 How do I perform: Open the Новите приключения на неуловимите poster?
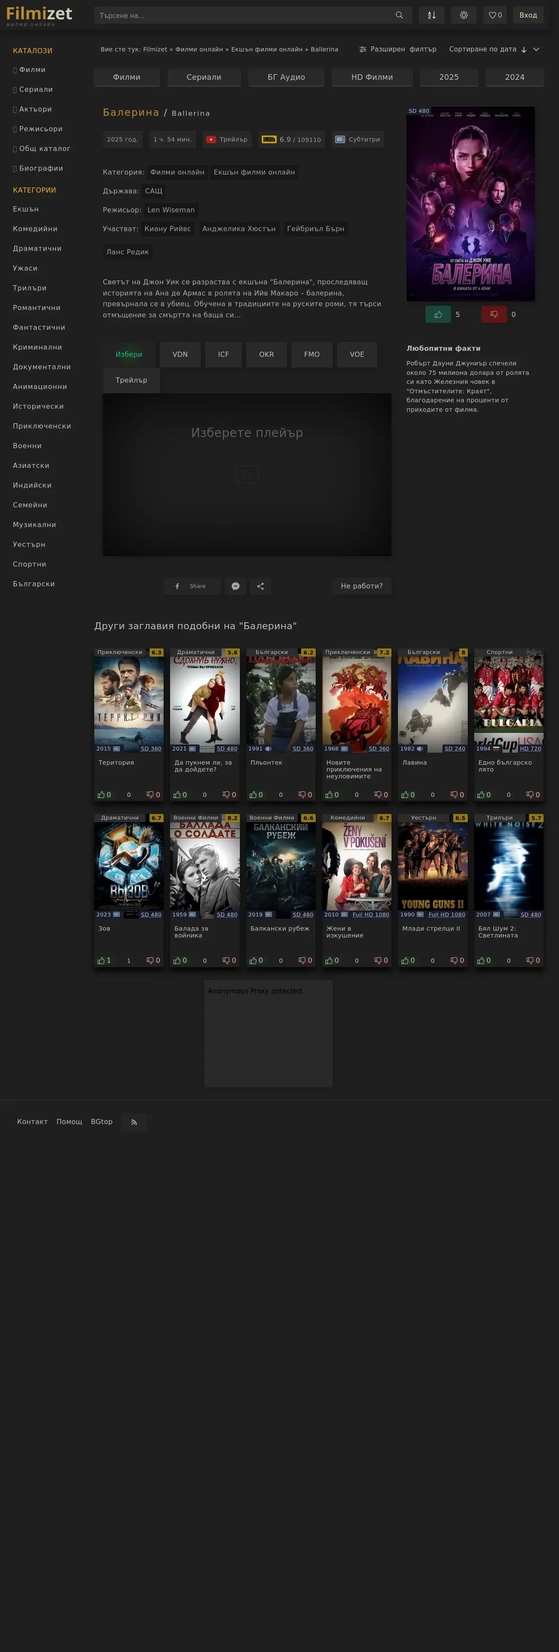tap(357, 701)
